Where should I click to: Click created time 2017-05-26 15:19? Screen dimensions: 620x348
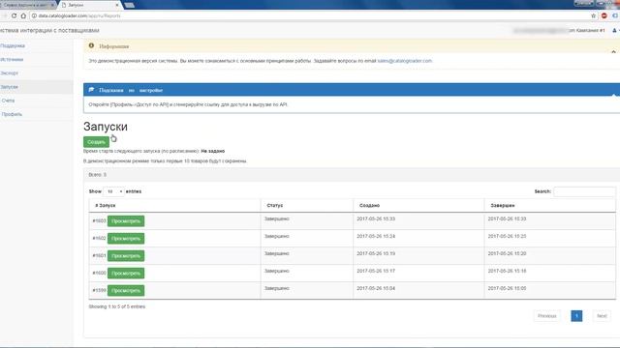coord(376,253)
